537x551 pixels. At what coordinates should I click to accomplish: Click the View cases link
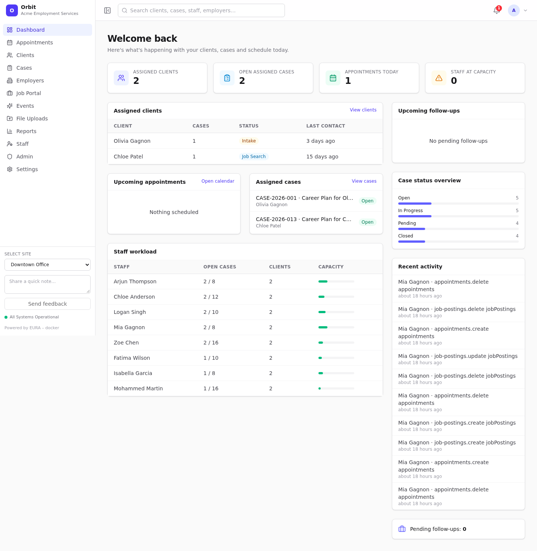(x=364, y=181)
